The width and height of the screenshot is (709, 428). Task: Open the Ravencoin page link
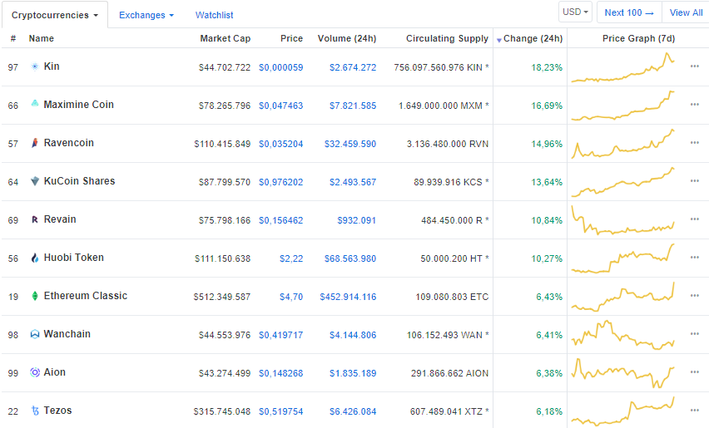click(69, 143)
